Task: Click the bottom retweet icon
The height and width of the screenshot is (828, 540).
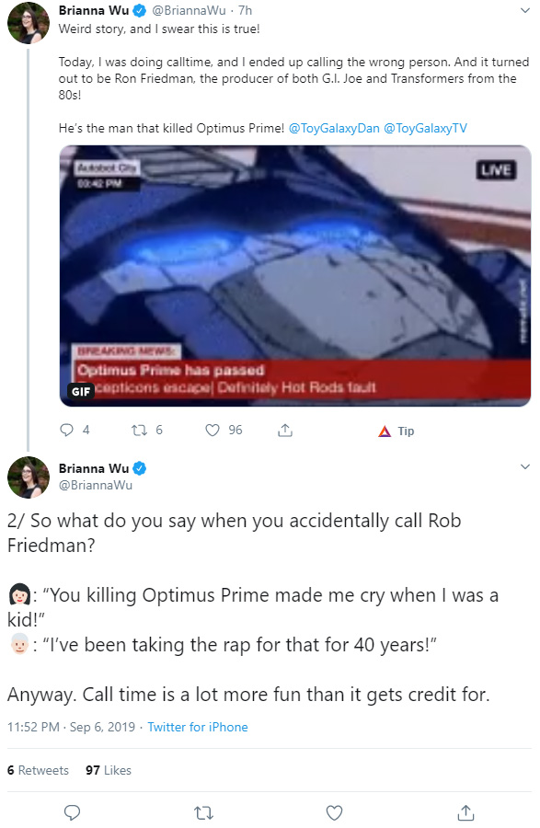Action: coord(203,812)
